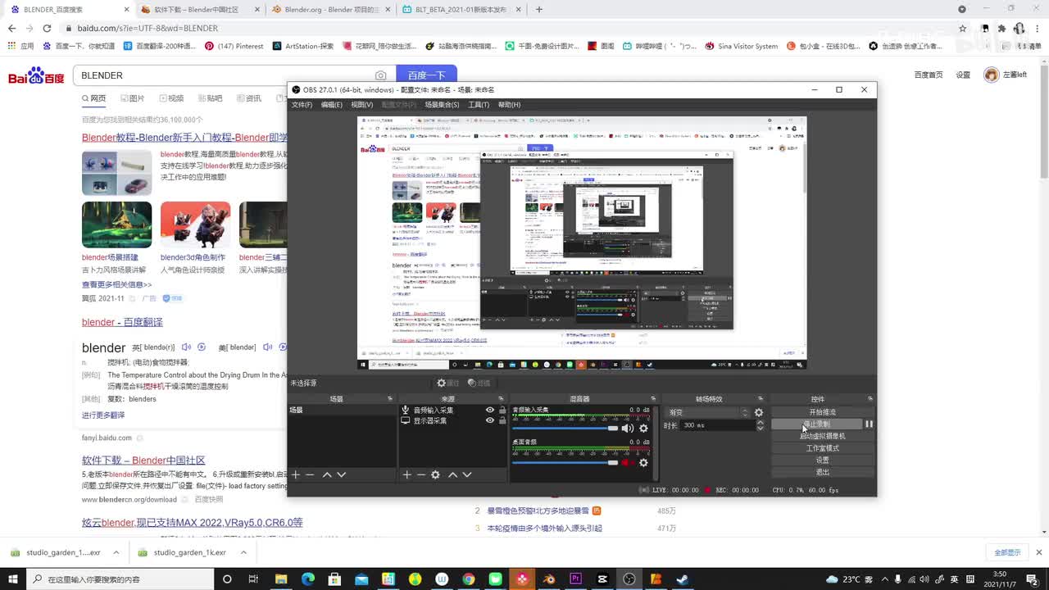
Task: Select the 图片 search category tab on Baidu
Action: (x=132, y=98)
